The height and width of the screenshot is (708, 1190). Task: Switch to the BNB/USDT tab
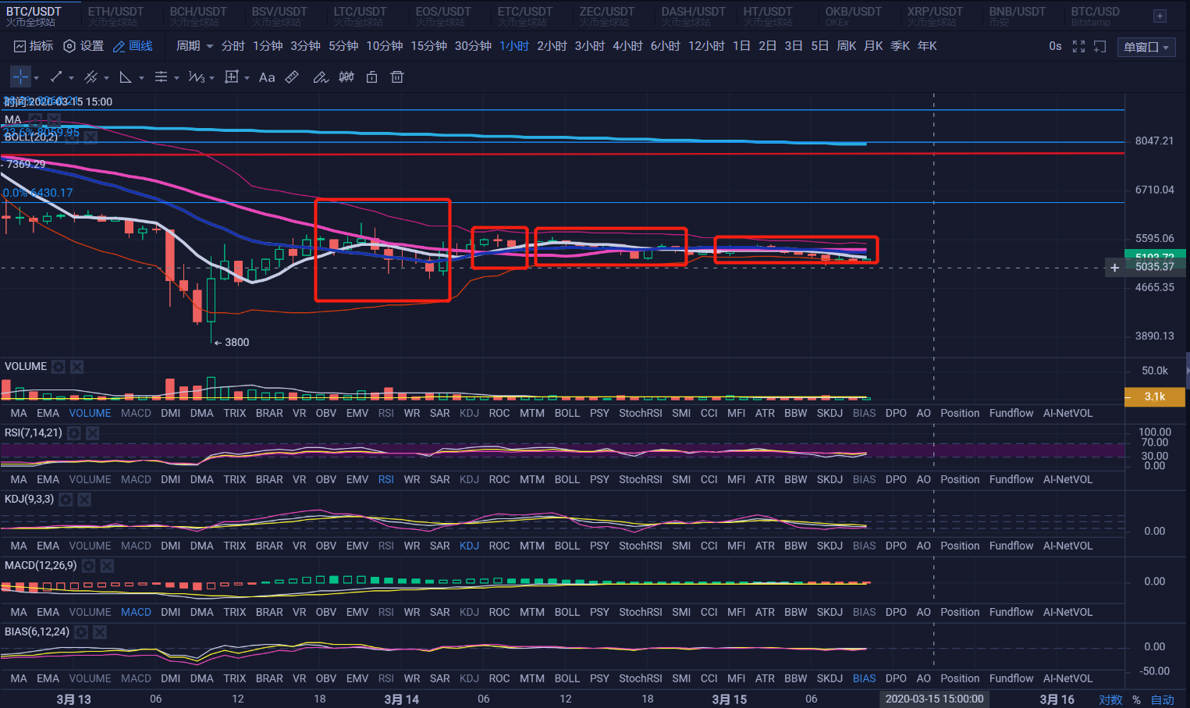coord(1017,16)
